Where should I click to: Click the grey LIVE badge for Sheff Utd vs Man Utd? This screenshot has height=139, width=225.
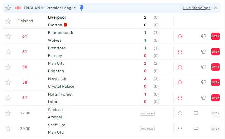tap(215, 129)
